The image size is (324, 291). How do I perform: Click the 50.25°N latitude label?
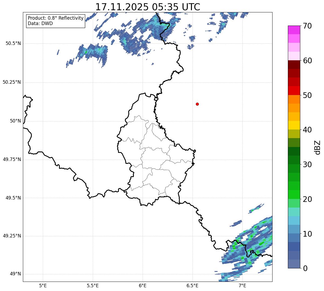pyautogui.click(x=12, y=82)
